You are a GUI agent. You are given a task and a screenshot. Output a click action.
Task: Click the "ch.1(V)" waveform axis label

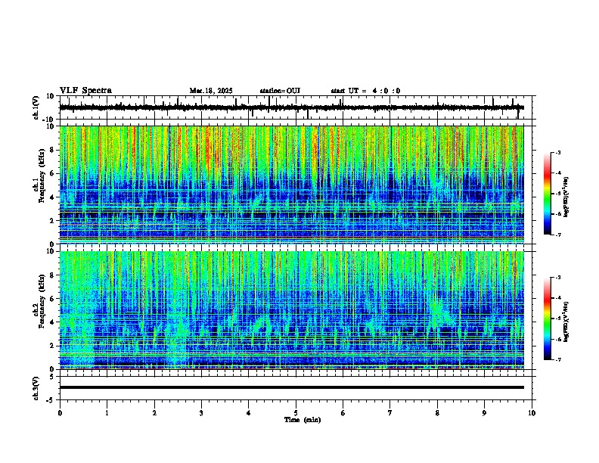click(x=37, y=107)
